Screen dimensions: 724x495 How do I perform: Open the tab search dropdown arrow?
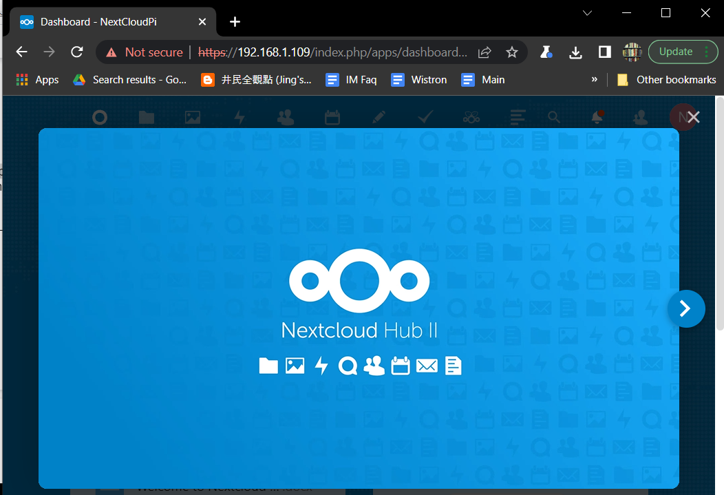(587, 13)
